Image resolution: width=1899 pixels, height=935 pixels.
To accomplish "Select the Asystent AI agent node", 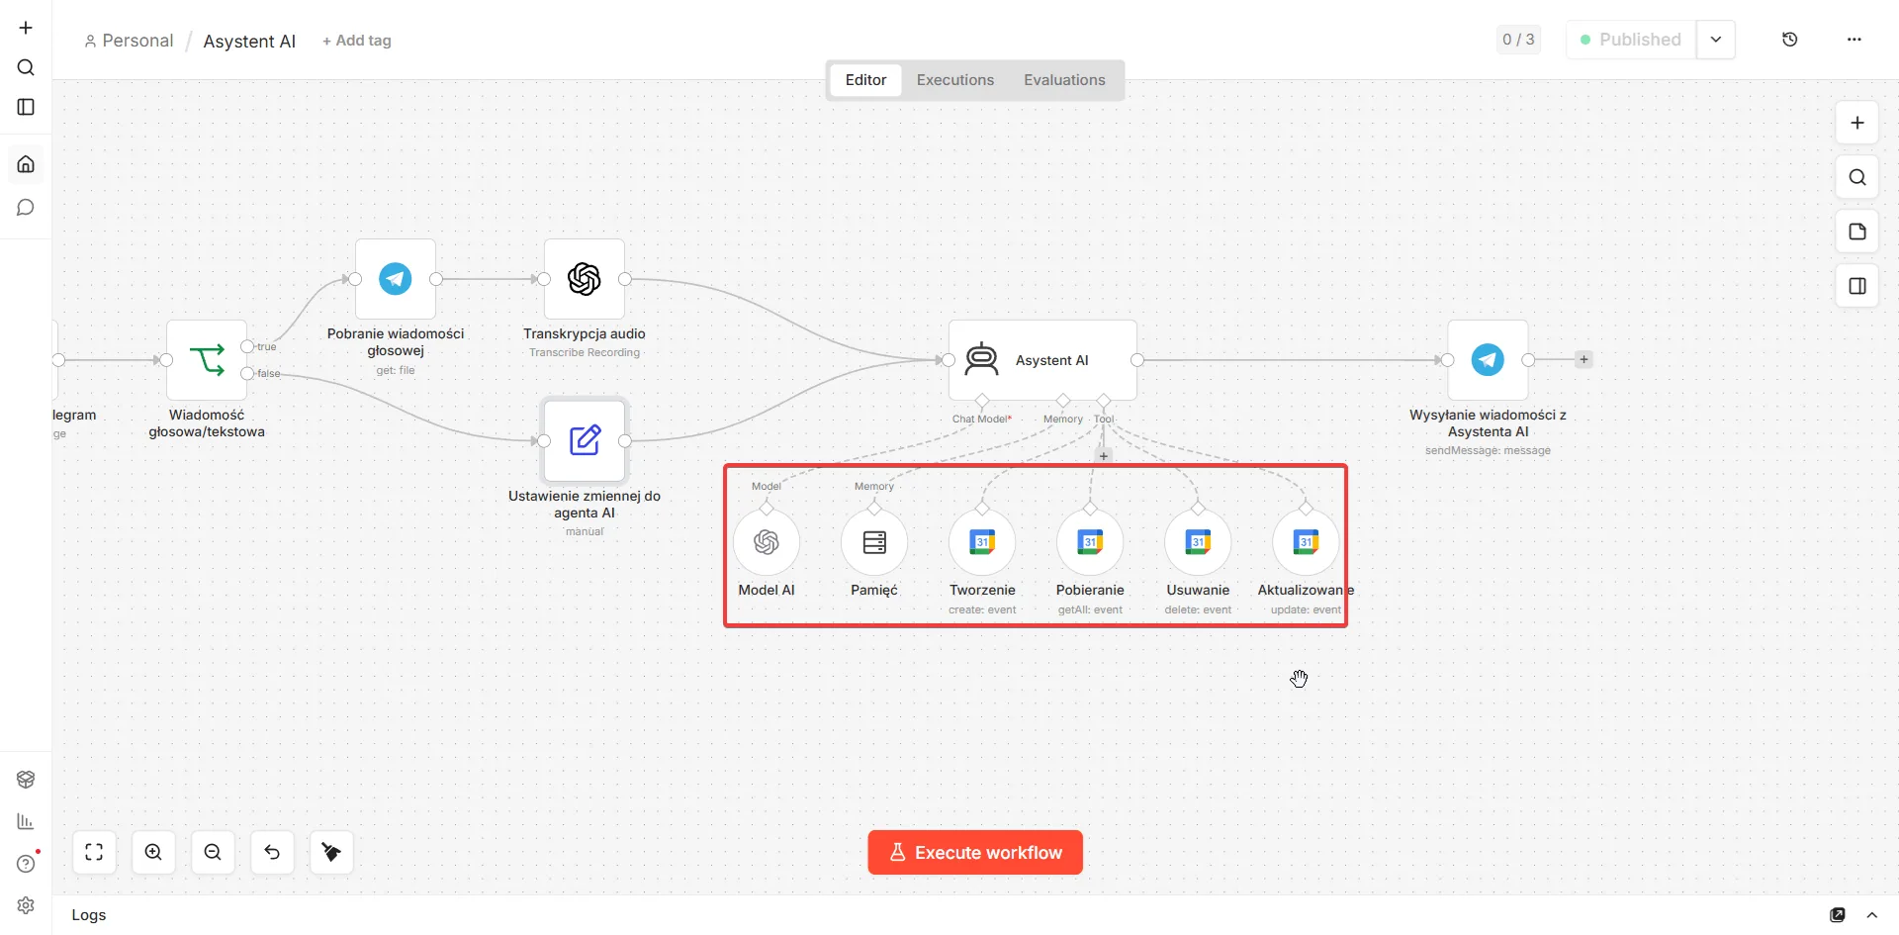I will click(x=1042, y=360).
